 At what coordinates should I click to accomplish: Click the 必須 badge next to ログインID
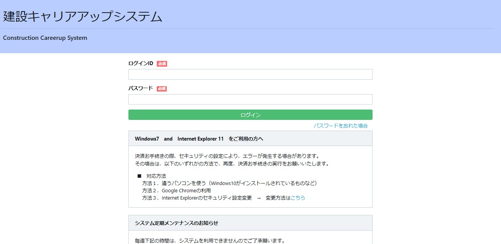[x=162, y=64]
